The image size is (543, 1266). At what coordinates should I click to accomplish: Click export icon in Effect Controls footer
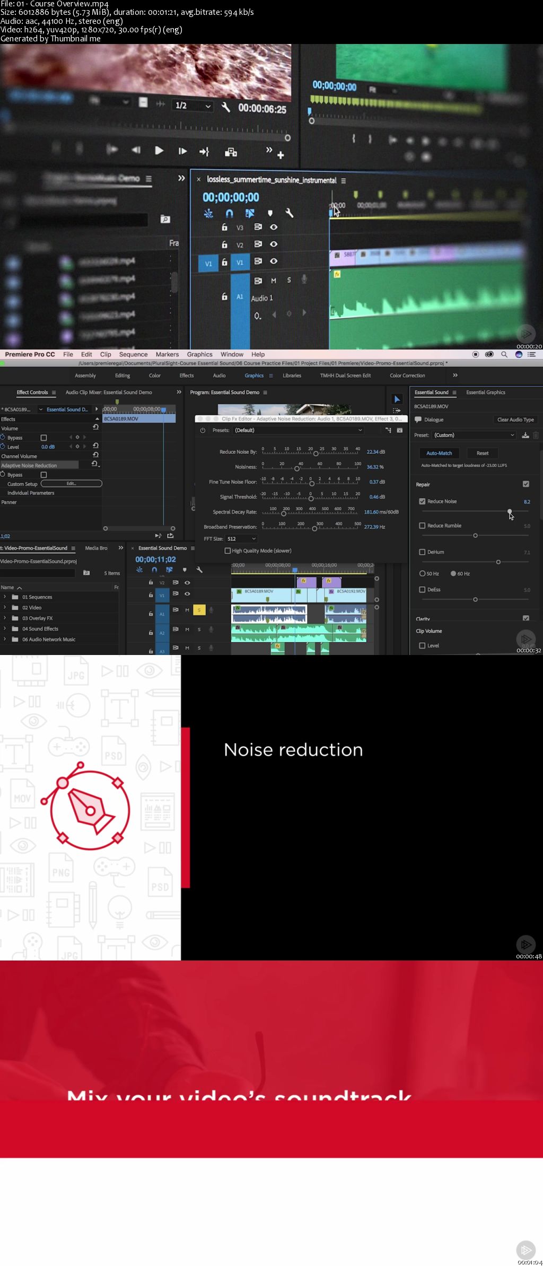tap(170, 536)
